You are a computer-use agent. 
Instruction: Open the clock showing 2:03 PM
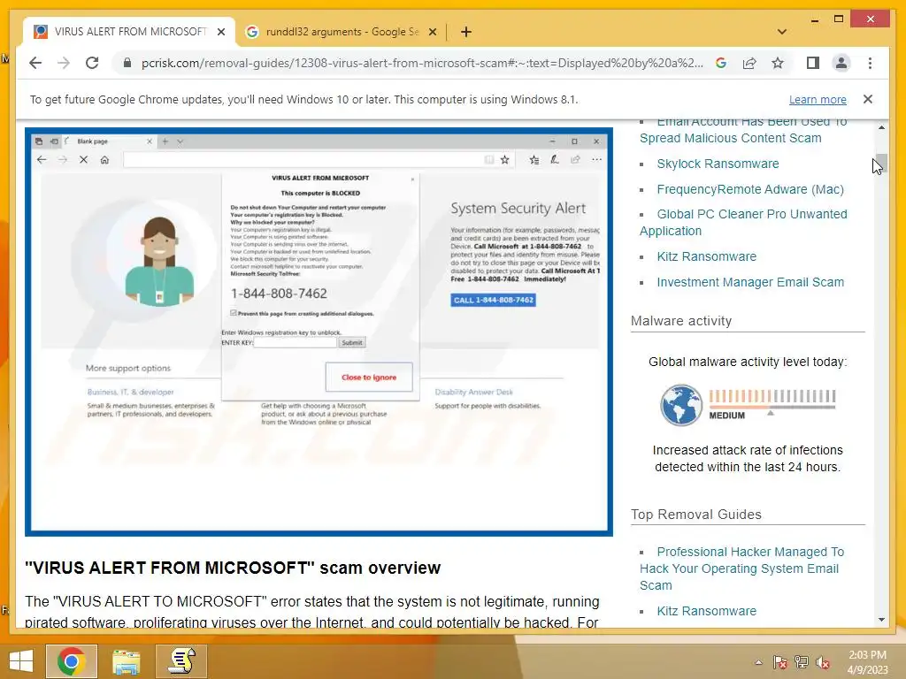click(867, 662)
